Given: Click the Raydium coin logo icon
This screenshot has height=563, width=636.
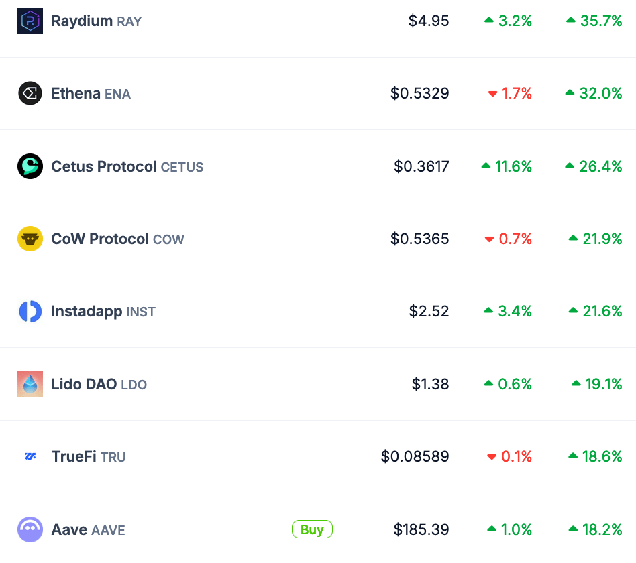Looking at the screenshot, I should click(x=30, y=21).
